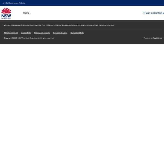Open the Home menu item
164x164 pixels.
click(x=26, y=13)
